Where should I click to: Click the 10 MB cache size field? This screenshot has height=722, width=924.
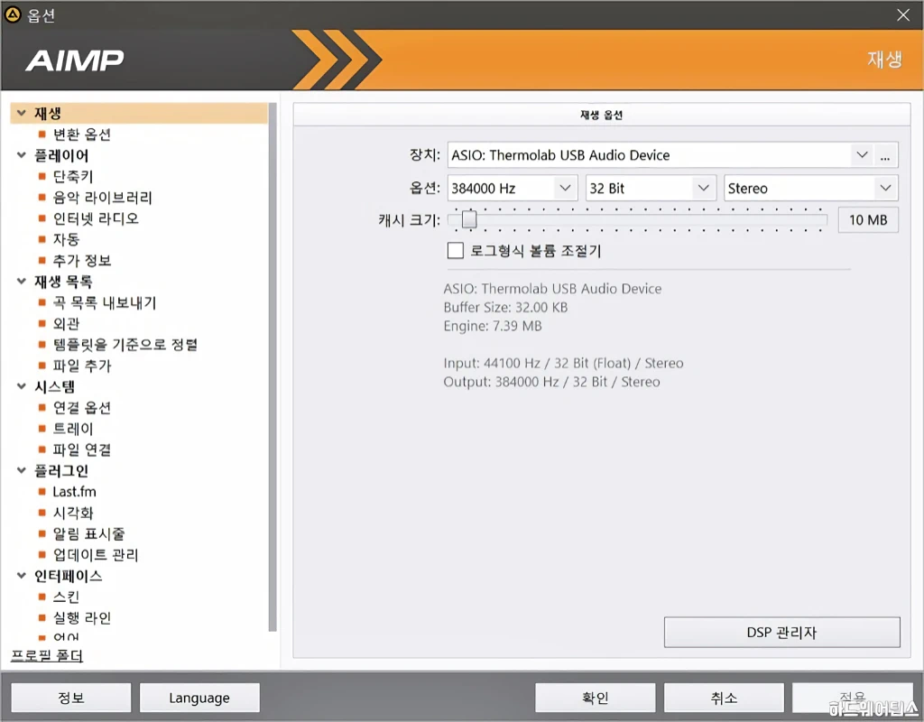pyautogui.click(x=868, y=220)
